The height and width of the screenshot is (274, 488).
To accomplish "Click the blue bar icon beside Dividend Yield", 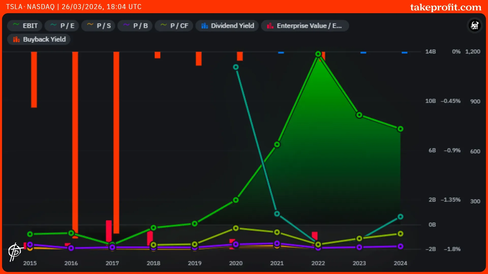I will click(205, 26).
